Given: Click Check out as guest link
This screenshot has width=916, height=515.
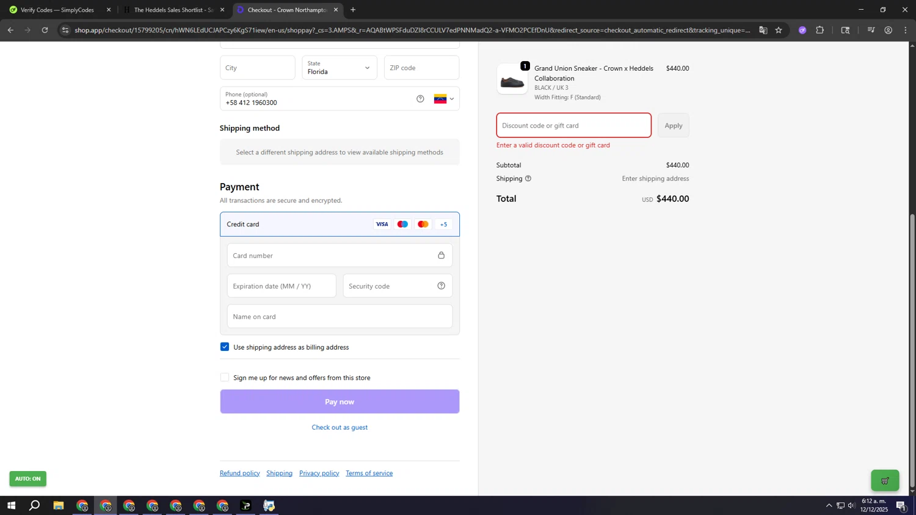Looking at the screenshot, I should [340, 427].
